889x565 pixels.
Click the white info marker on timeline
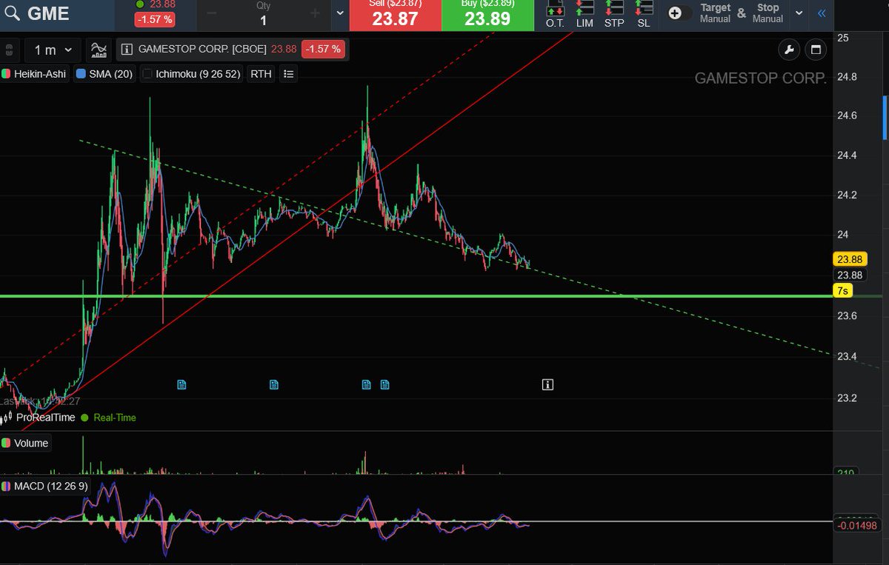[x=547, y=384]
